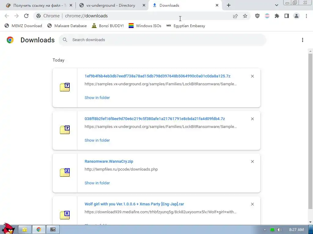Open the profile avatar icon
This screenshot has width=313, height=234.
pos(296,16)
